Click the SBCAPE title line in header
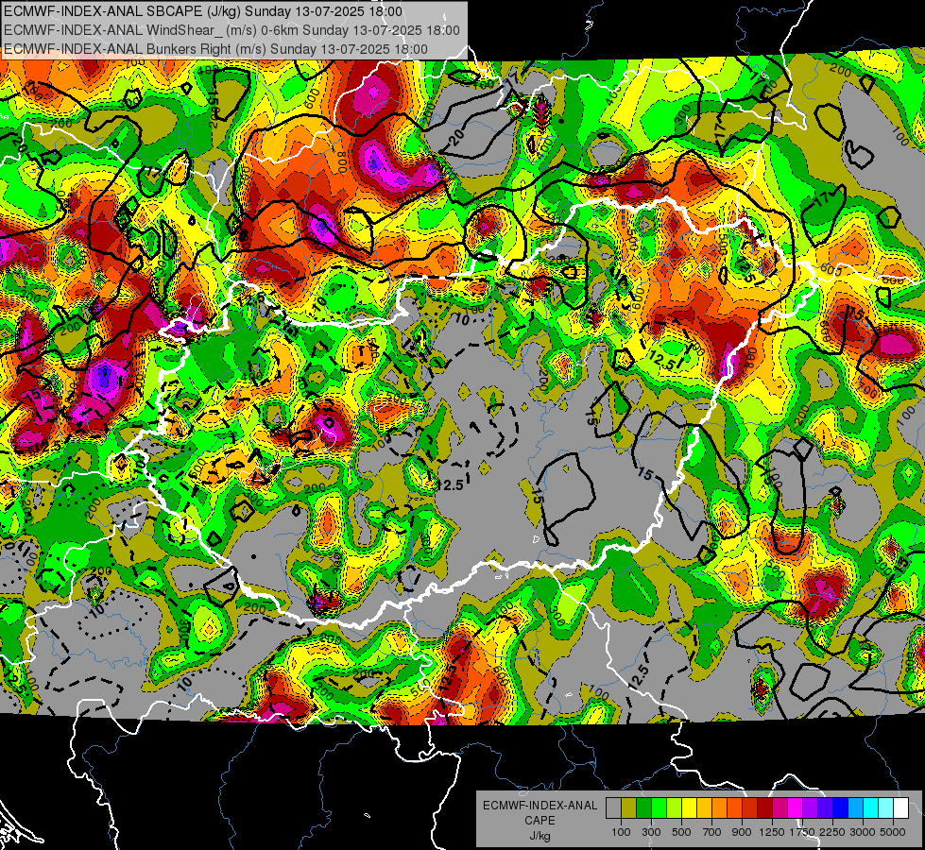 203,11
